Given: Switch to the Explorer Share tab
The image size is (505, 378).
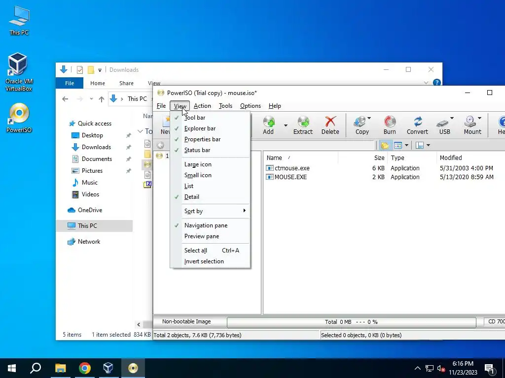Looking at the screenshot, I should (126, 83).
